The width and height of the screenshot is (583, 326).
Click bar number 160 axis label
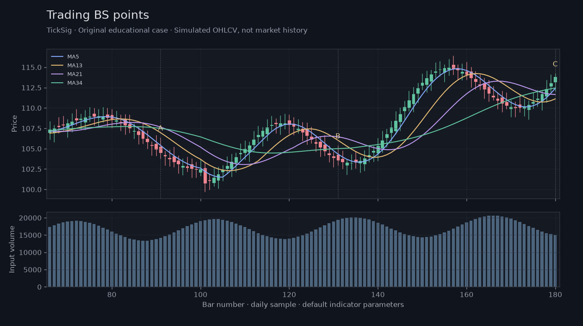467,294
